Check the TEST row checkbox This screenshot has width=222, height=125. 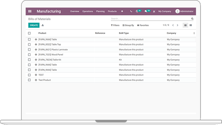[x=29, y=75]
